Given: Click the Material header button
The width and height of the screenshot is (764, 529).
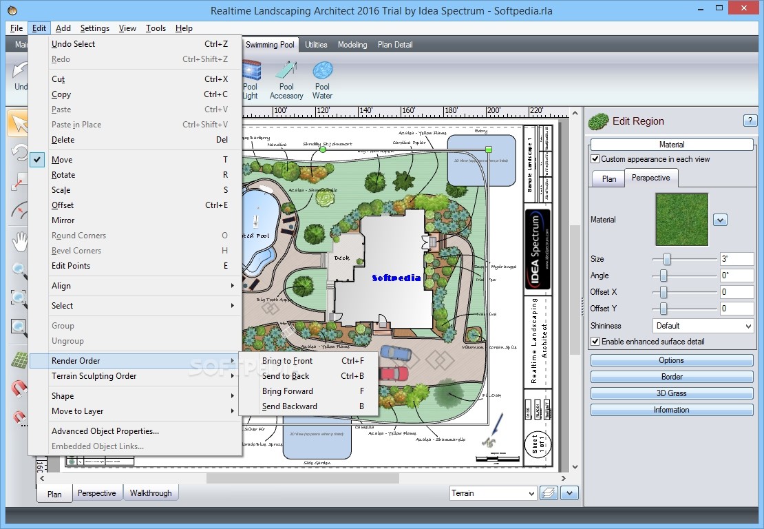Looking at the screenshot, I should (x=671, y=145).
